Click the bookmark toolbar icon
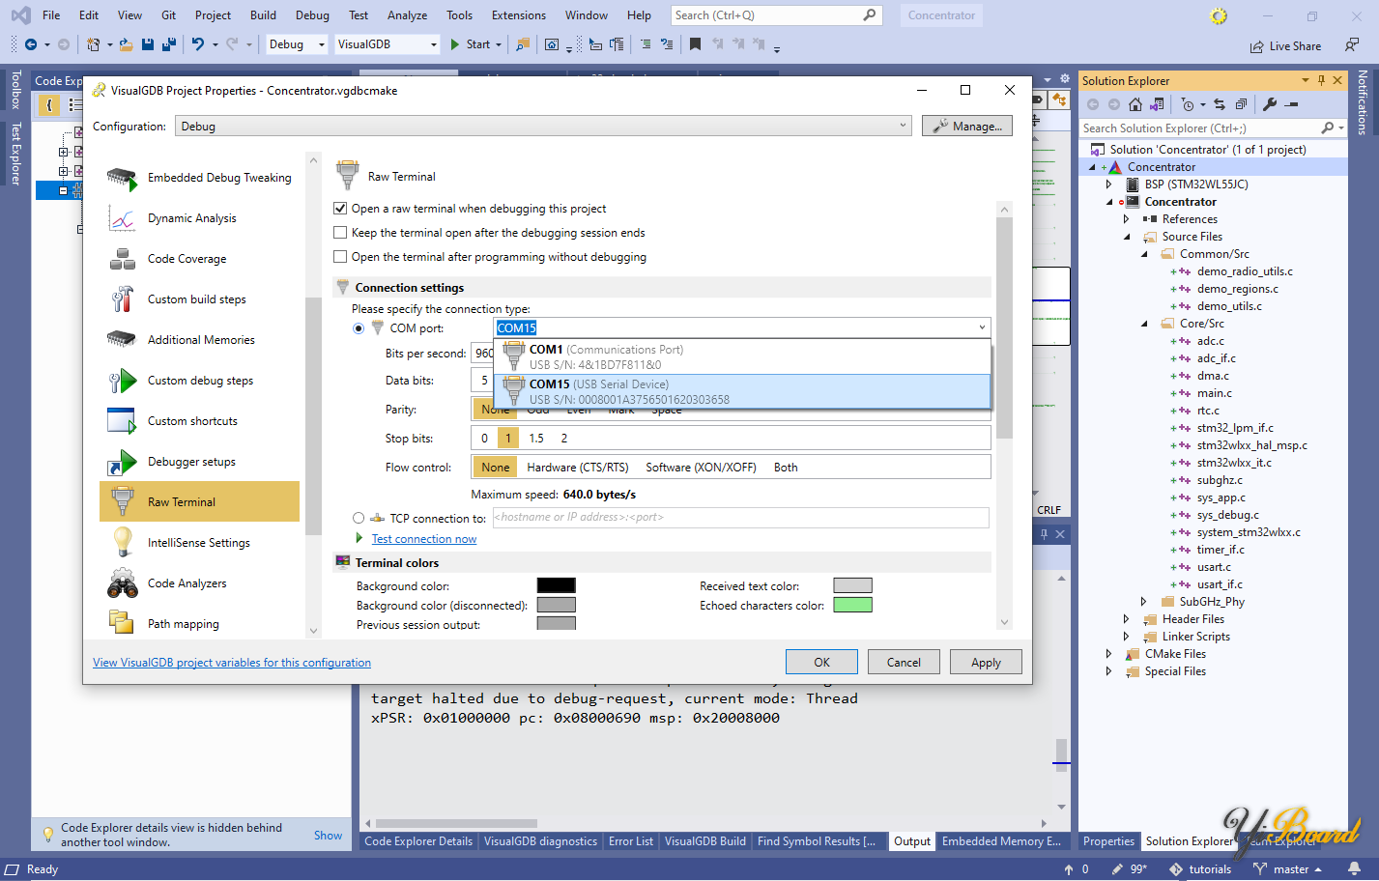 tap(695, 44)
